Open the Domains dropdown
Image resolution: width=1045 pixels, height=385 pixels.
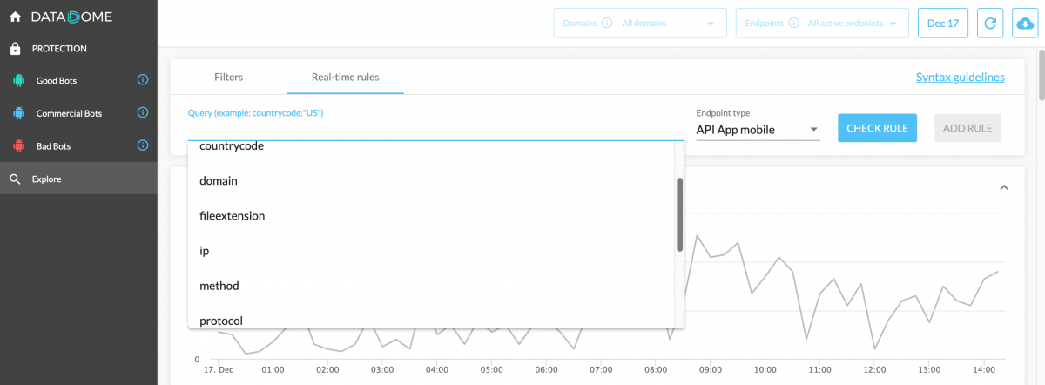click(x=639, y=24)
